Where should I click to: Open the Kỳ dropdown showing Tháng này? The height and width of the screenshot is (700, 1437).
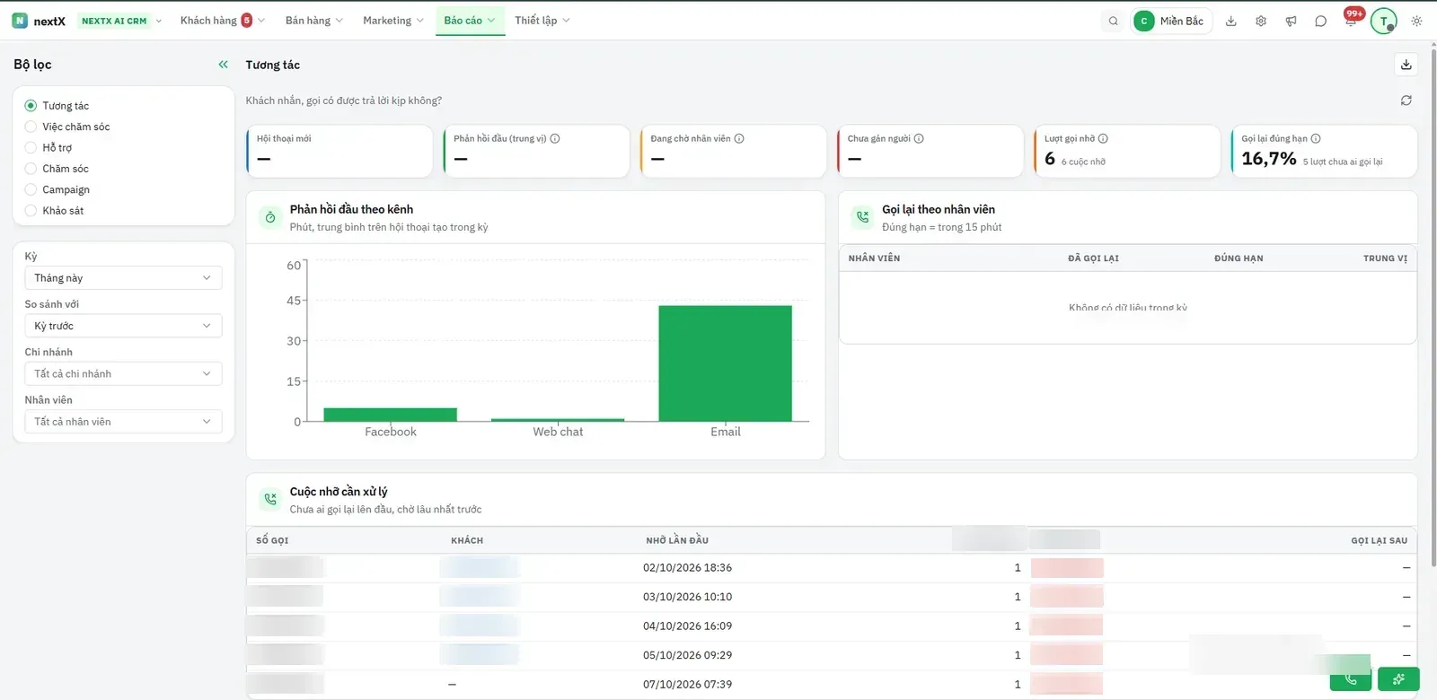click(x=123, y=278)
